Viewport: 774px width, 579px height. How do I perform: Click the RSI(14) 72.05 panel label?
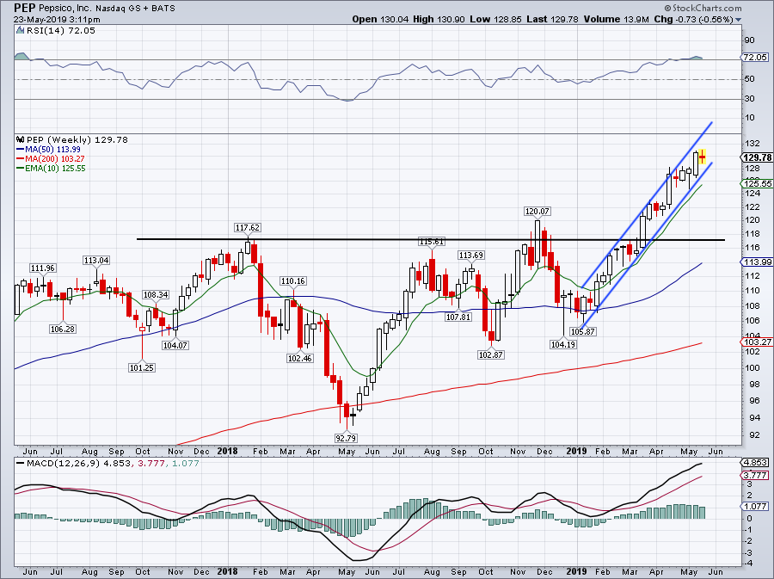pyautogui.click(x=61, y=31)
